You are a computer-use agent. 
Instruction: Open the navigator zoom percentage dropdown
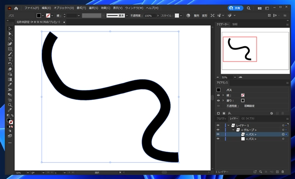pos(235,77)
